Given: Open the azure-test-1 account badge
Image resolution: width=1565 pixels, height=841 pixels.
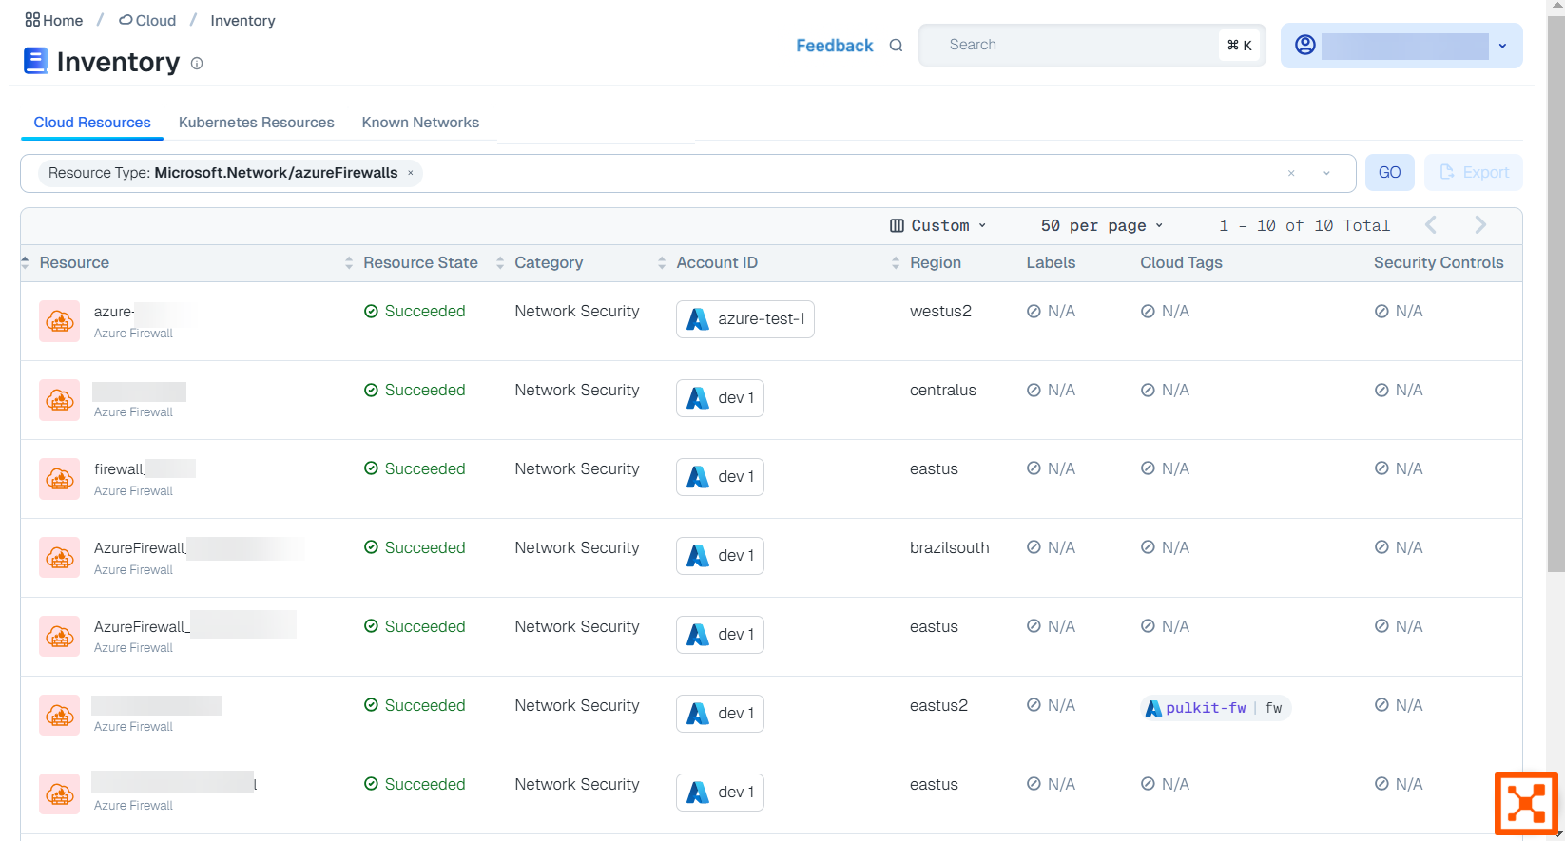Looking at the screenshot, I should click(x=745, y=319).
